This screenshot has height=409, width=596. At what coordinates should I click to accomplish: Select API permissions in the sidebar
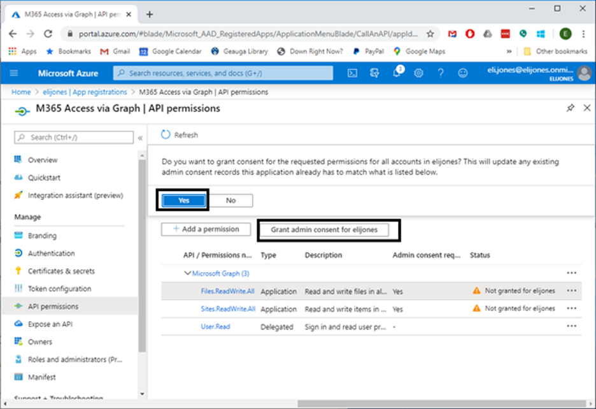coord(53,306)
